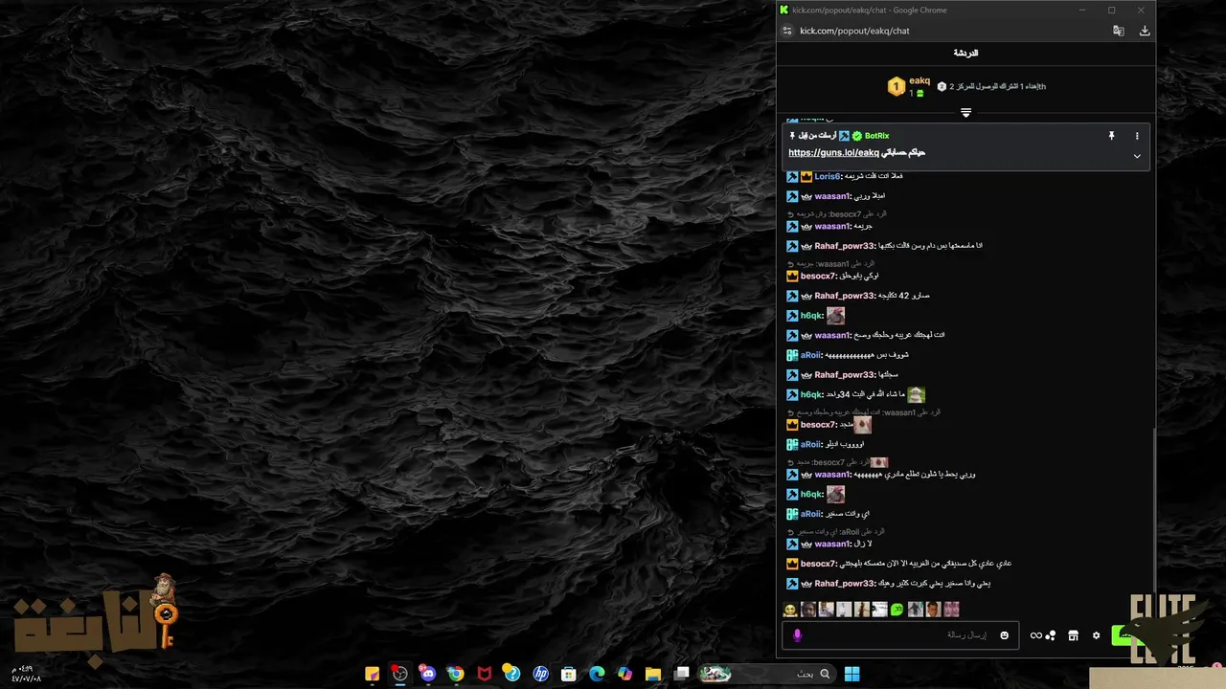Viewport: 1226px width, 689px height.
Task: Open Loris6 username profile in chat
Action: click(828, 176)
